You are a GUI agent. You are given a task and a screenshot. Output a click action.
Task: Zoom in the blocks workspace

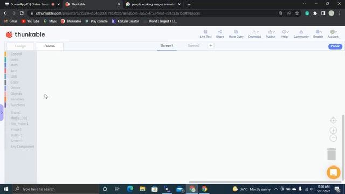pyautogui.click(x=333, y=130)
